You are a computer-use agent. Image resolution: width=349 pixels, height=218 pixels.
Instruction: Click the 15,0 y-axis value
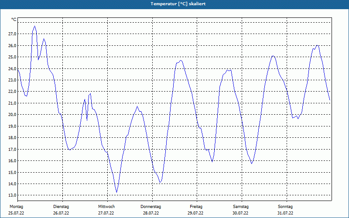pyautogui.click(x=12, y=172)
